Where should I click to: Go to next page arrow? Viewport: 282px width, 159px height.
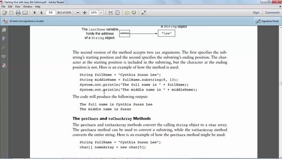(x=41, y=12)
